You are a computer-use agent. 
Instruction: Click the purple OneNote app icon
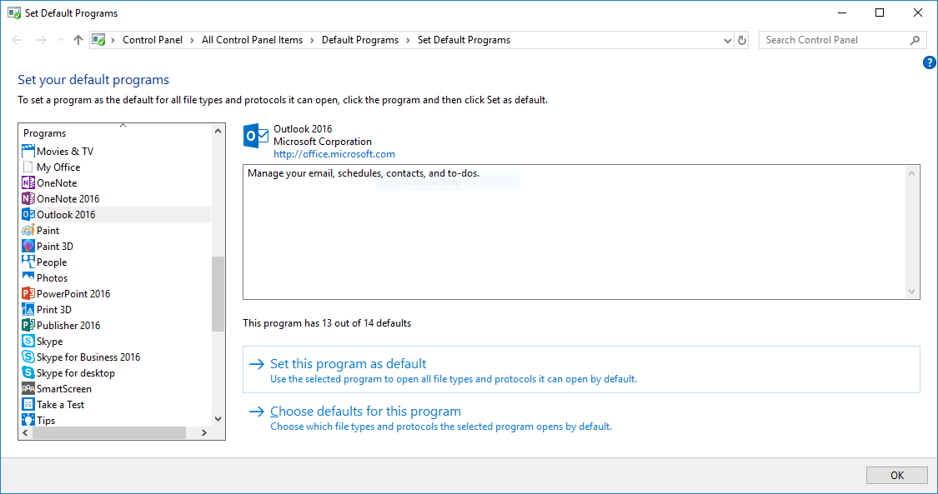pyautogui.click(x=28, y=182)
